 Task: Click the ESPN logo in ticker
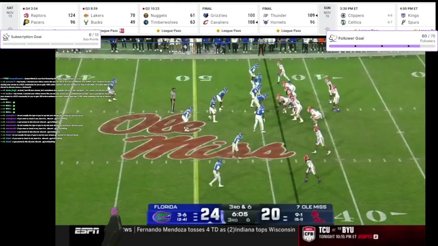click(87, 231)
